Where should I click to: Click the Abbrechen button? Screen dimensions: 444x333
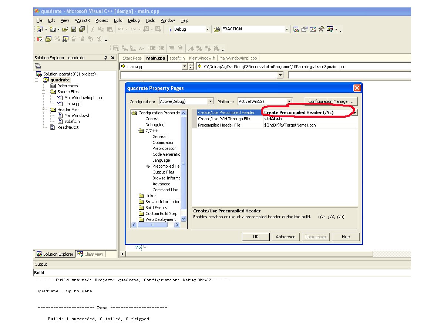point(286,237)
